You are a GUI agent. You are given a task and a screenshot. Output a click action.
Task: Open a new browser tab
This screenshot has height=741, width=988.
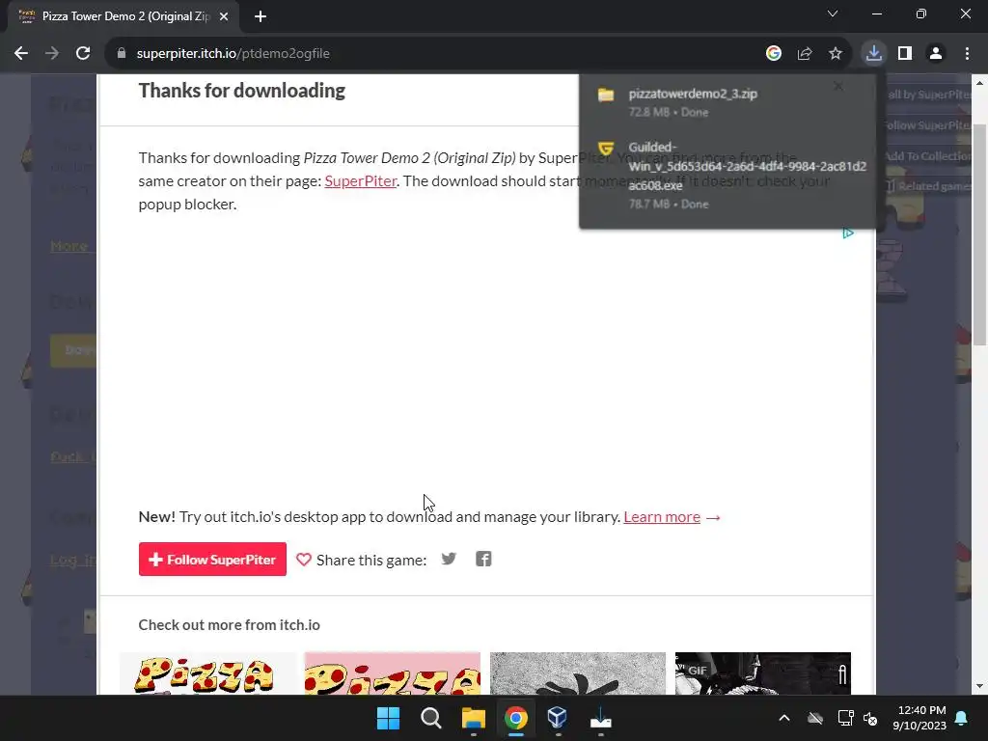pyautogui.click(x=261, y=16)
